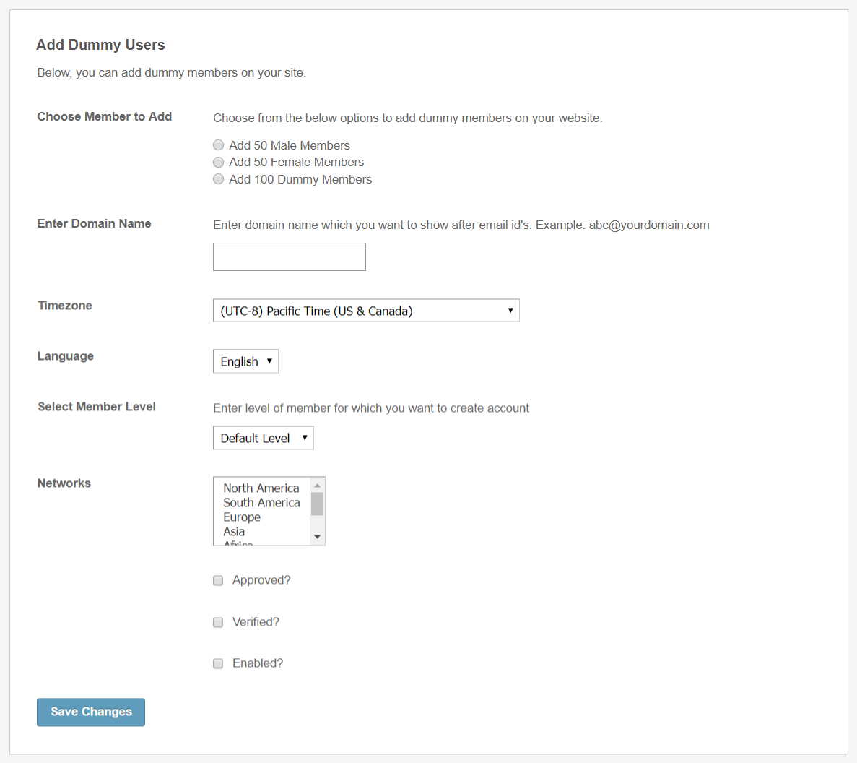Viewport: 857px width, 763px height.
Task: Tick the Verified checkbox
Action: [218, 622]
